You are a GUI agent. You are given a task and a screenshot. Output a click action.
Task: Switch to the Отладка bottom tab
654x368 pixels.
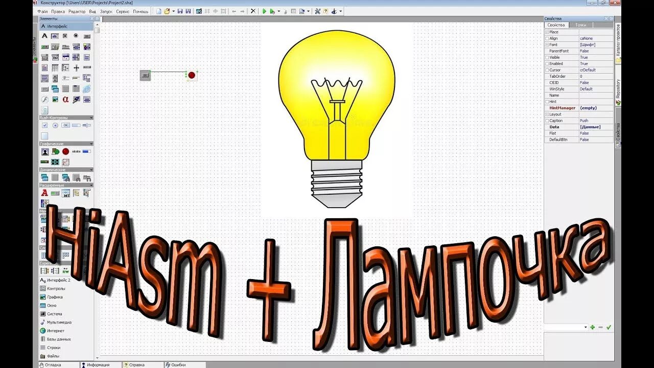(x=59, y=365)
